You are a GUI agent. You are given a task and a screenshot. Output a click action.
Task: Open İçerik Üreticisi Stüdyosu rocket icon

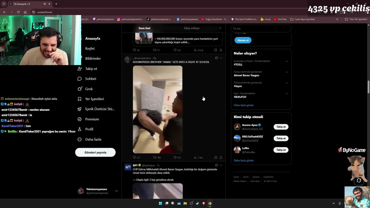coord(79,109)
